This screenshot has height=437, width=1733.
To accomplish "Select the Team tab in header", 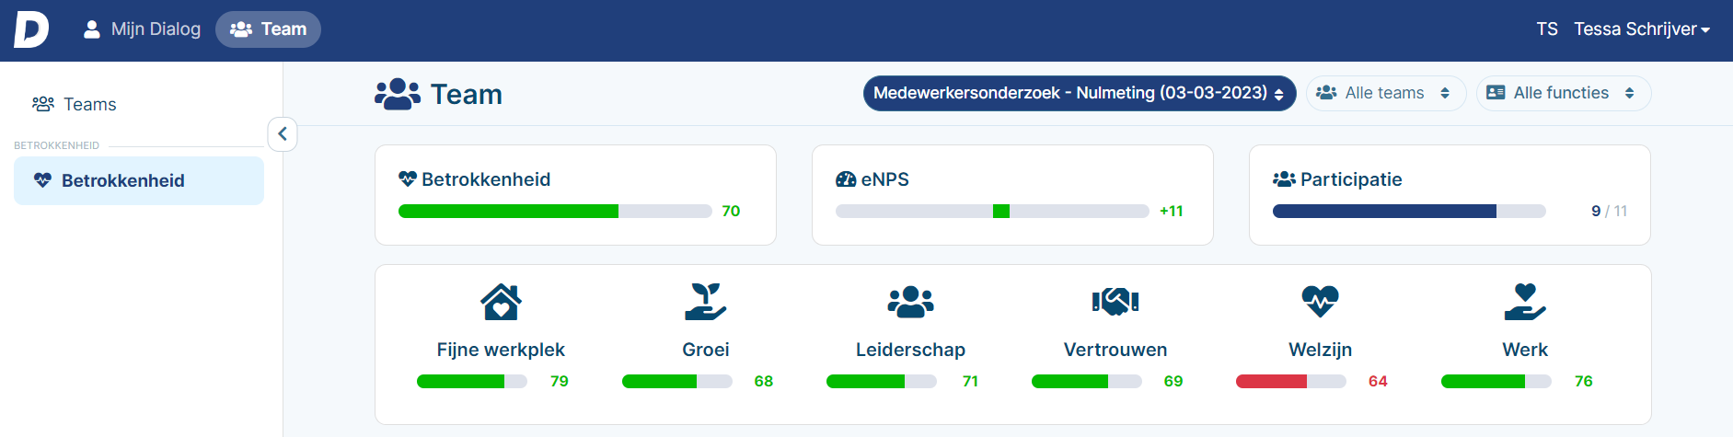I will pos(268,29).
